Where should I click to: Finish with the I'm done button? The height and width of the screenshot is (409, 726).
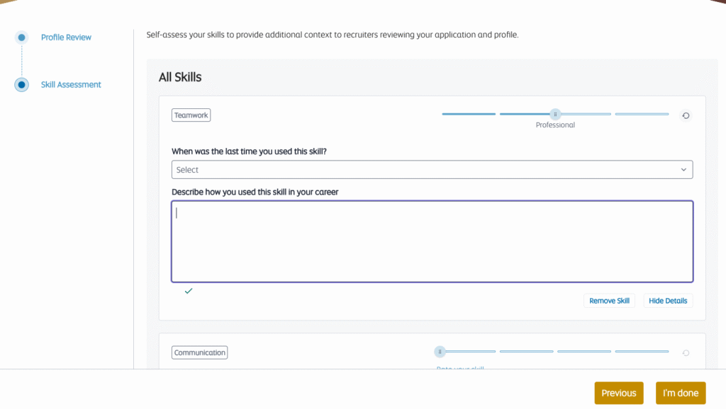[680, 393]
